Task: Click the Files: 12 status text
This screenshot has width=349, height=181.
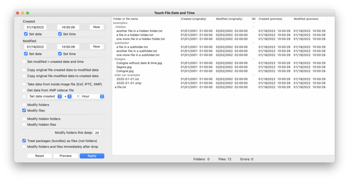Action: coord(225,159)
